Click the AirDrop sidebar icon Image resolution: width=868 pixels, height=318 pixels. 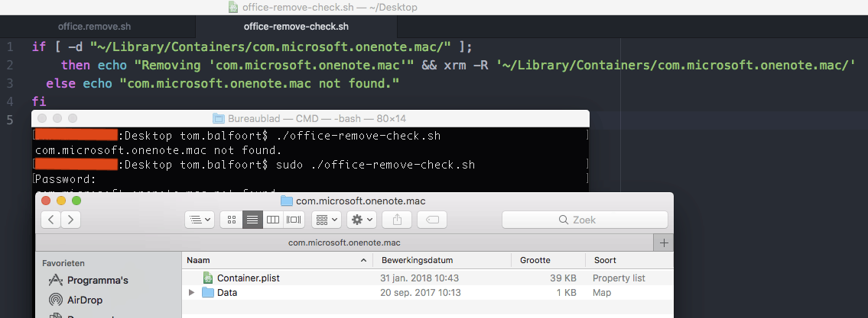click(55, 300)
